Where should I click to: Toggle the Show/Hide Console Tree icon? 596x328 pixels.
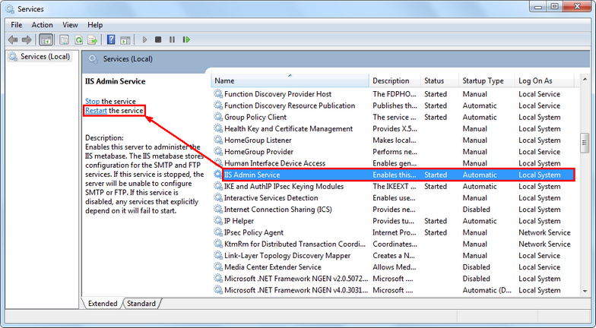(46, 39)
